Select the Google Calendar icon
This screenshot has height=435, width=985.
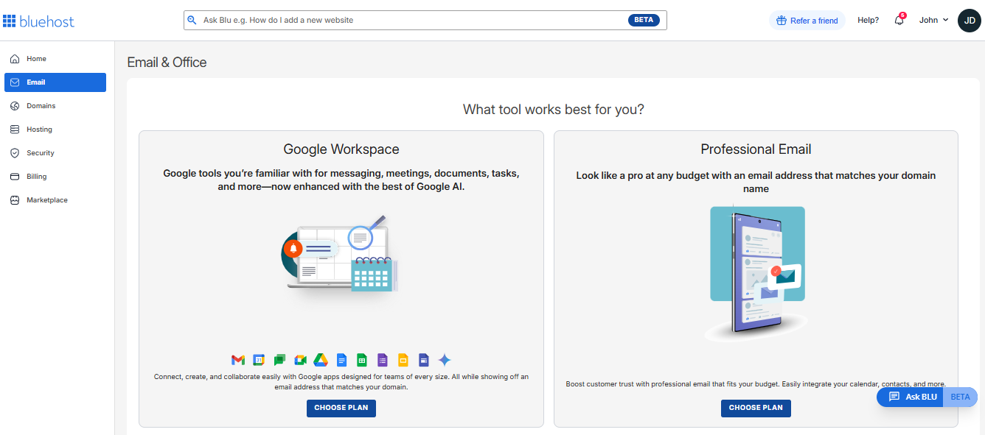[259, 360]
